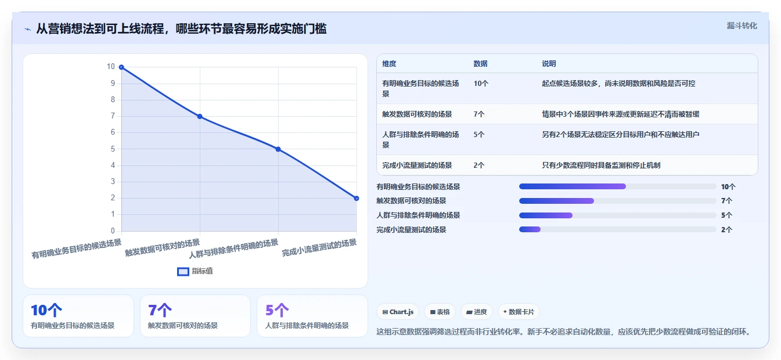
Task: Click the 7个 stat card number
Action: click(160, 310)
